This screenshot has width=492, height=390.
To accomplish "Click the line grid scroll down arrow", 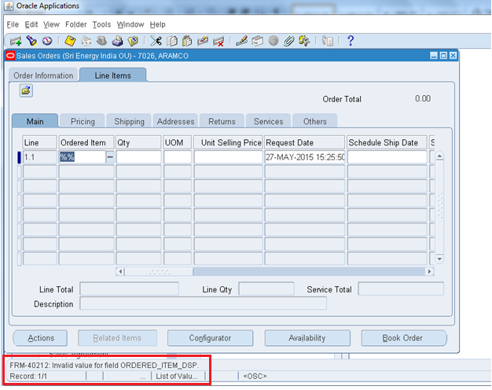I will click(x=439, y=259).
